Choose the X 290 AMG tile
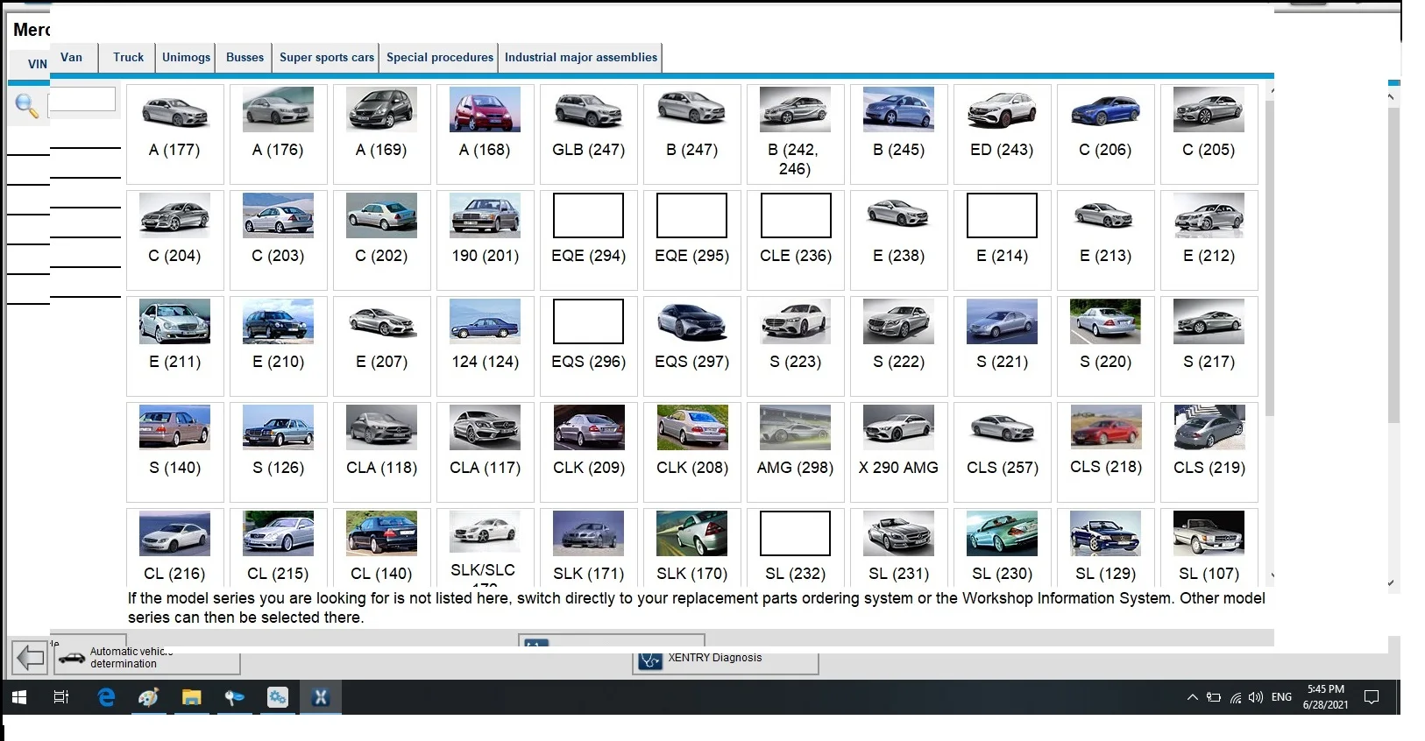Viewport: 1425px width, 741px height. [x=899, y=452]
